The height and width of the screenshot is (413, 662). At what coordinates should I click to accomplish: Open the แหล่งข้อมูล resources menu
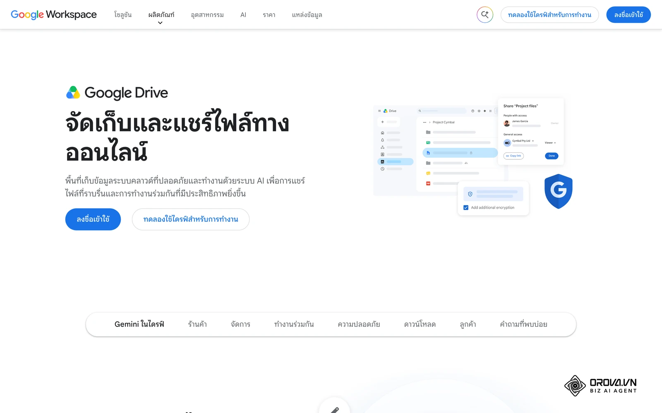tap(307, 15)
